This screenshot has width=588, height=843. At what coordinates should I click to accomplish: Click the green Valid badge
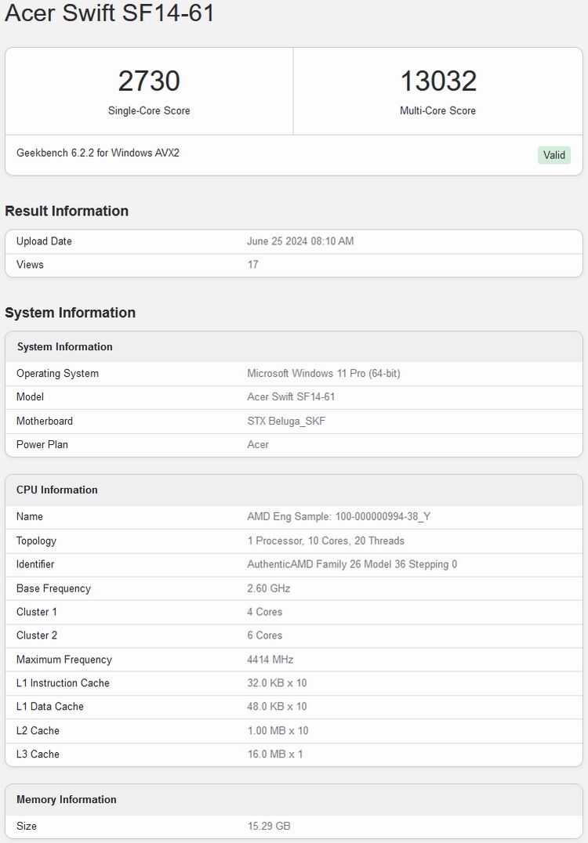[x=554, y=155]
